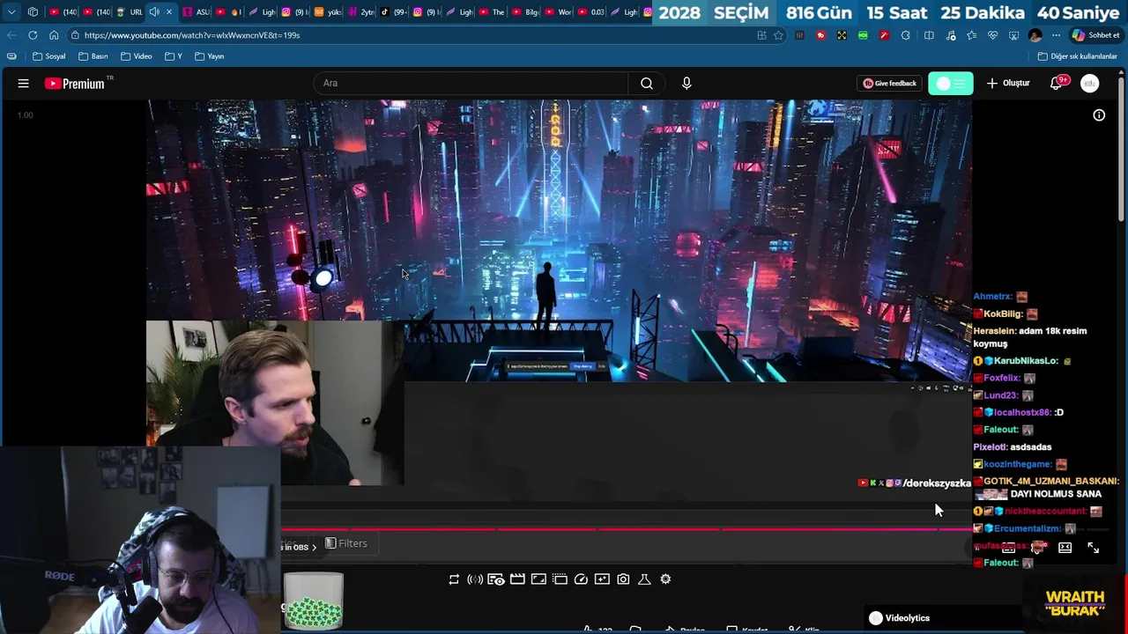
Task: Open Copilot Sohbet et button
Action: (1095, 35)
